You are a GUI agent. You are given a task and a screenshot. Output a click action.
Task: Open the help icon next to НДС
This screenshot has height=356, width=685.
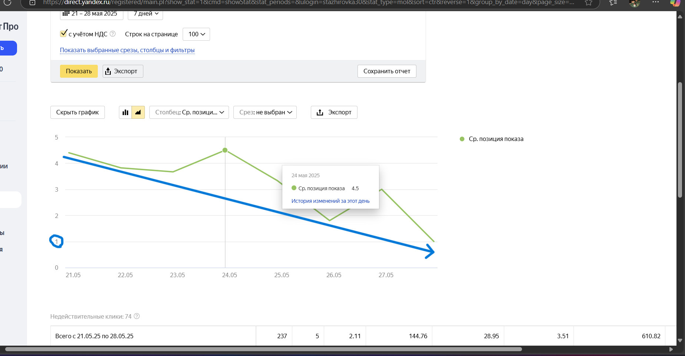(x=113, y=34)
